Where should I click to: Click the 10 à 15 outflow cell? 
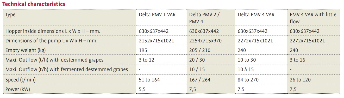click(246, 70)
